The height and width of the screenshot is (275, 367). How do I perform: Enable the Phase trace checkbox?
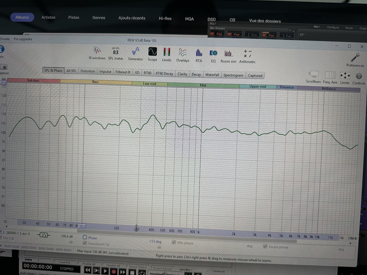pyautogui.click(x=85, y=237)
